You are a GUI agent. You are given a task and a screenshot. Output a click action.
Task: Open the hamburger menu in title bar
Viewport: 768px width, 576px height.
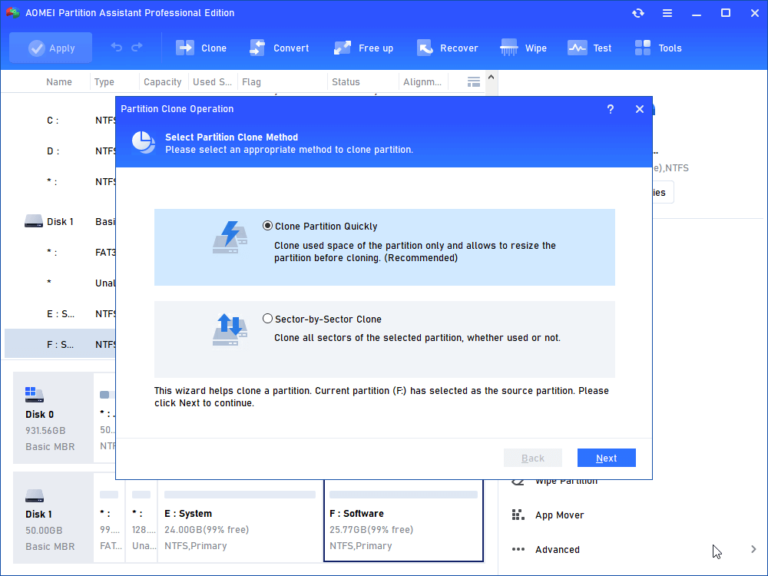(x=667, y=13)
